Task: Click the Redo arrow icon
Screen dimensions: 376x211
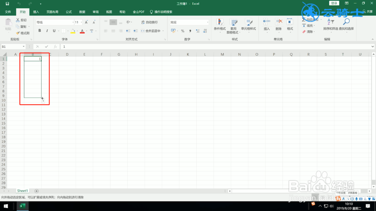Action: [30, 4]
